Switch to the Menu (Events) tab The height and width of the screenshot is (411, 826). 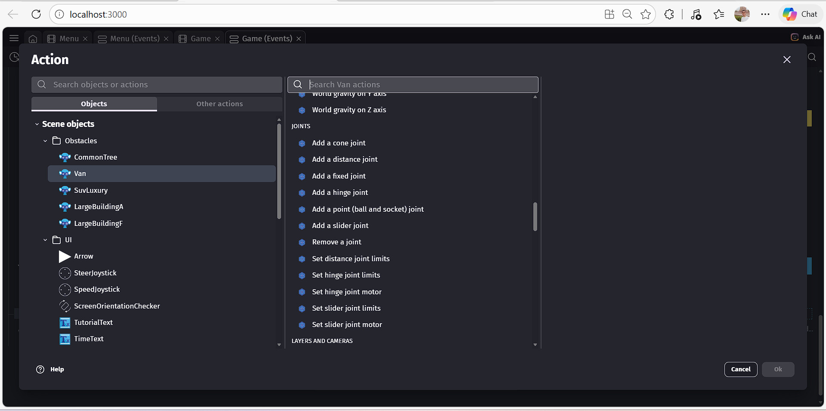pos(129,39)
